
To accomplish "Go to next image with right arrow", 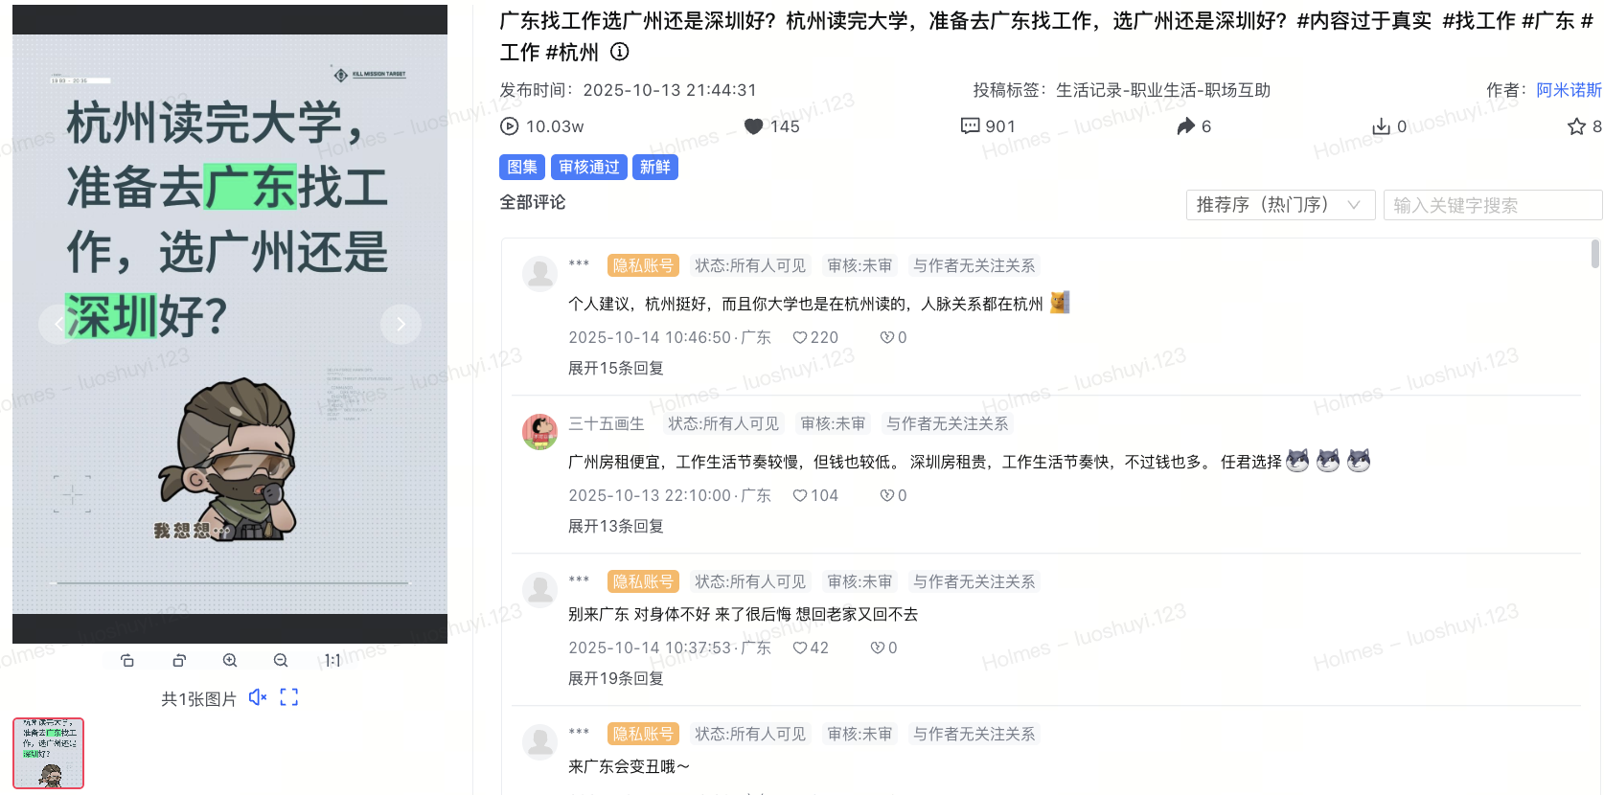I will point(401,324).
